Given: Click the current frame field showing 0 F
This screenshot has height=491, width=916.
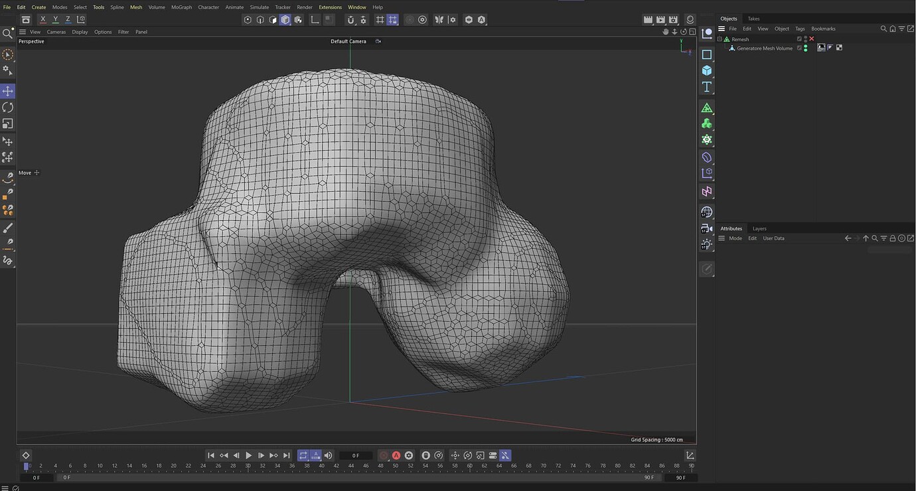Looking at the screenshot, I should [x=356, y=456].
